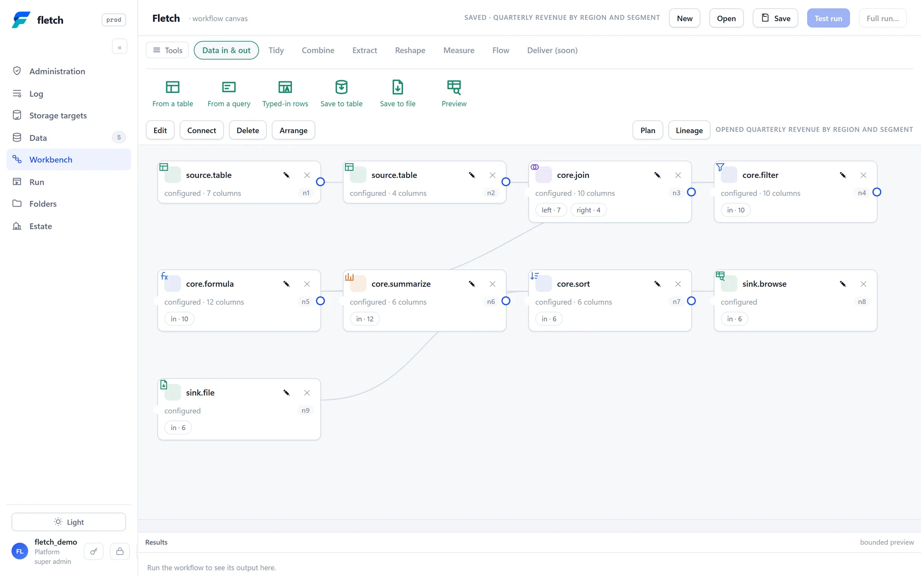This screenshot has height=576, width=921.
Task: Click the Save button
Action: coord(775,18)
